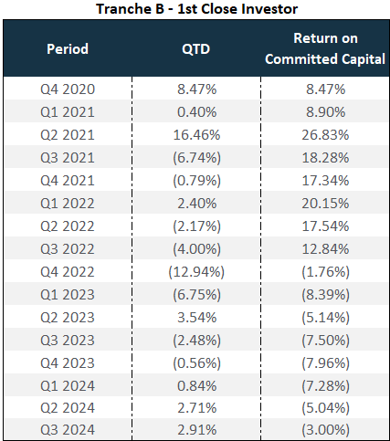
Task: Select the table title Tranche B text
Action: (131, 8)
